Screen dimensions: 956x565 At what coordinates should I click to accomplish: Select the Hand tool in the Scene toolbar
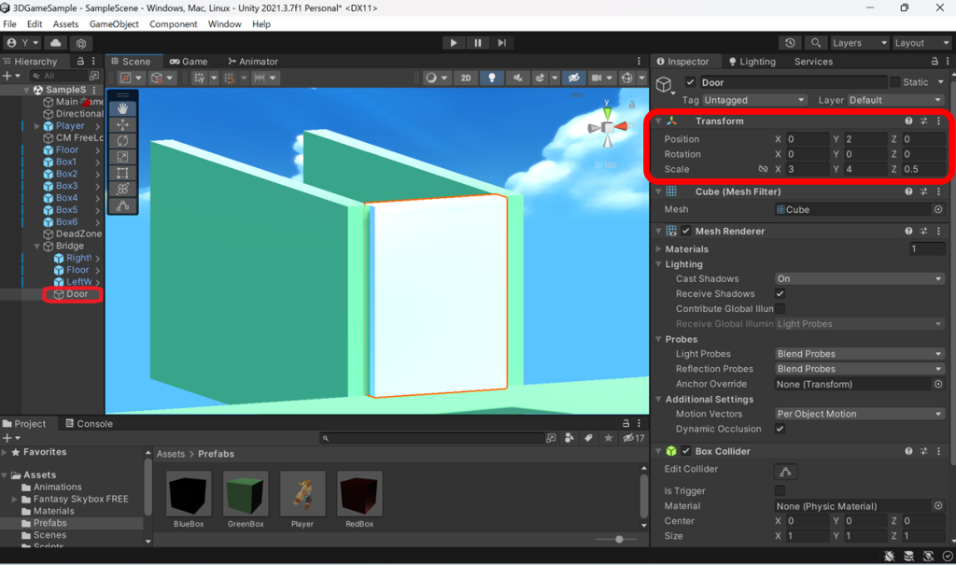124,108
